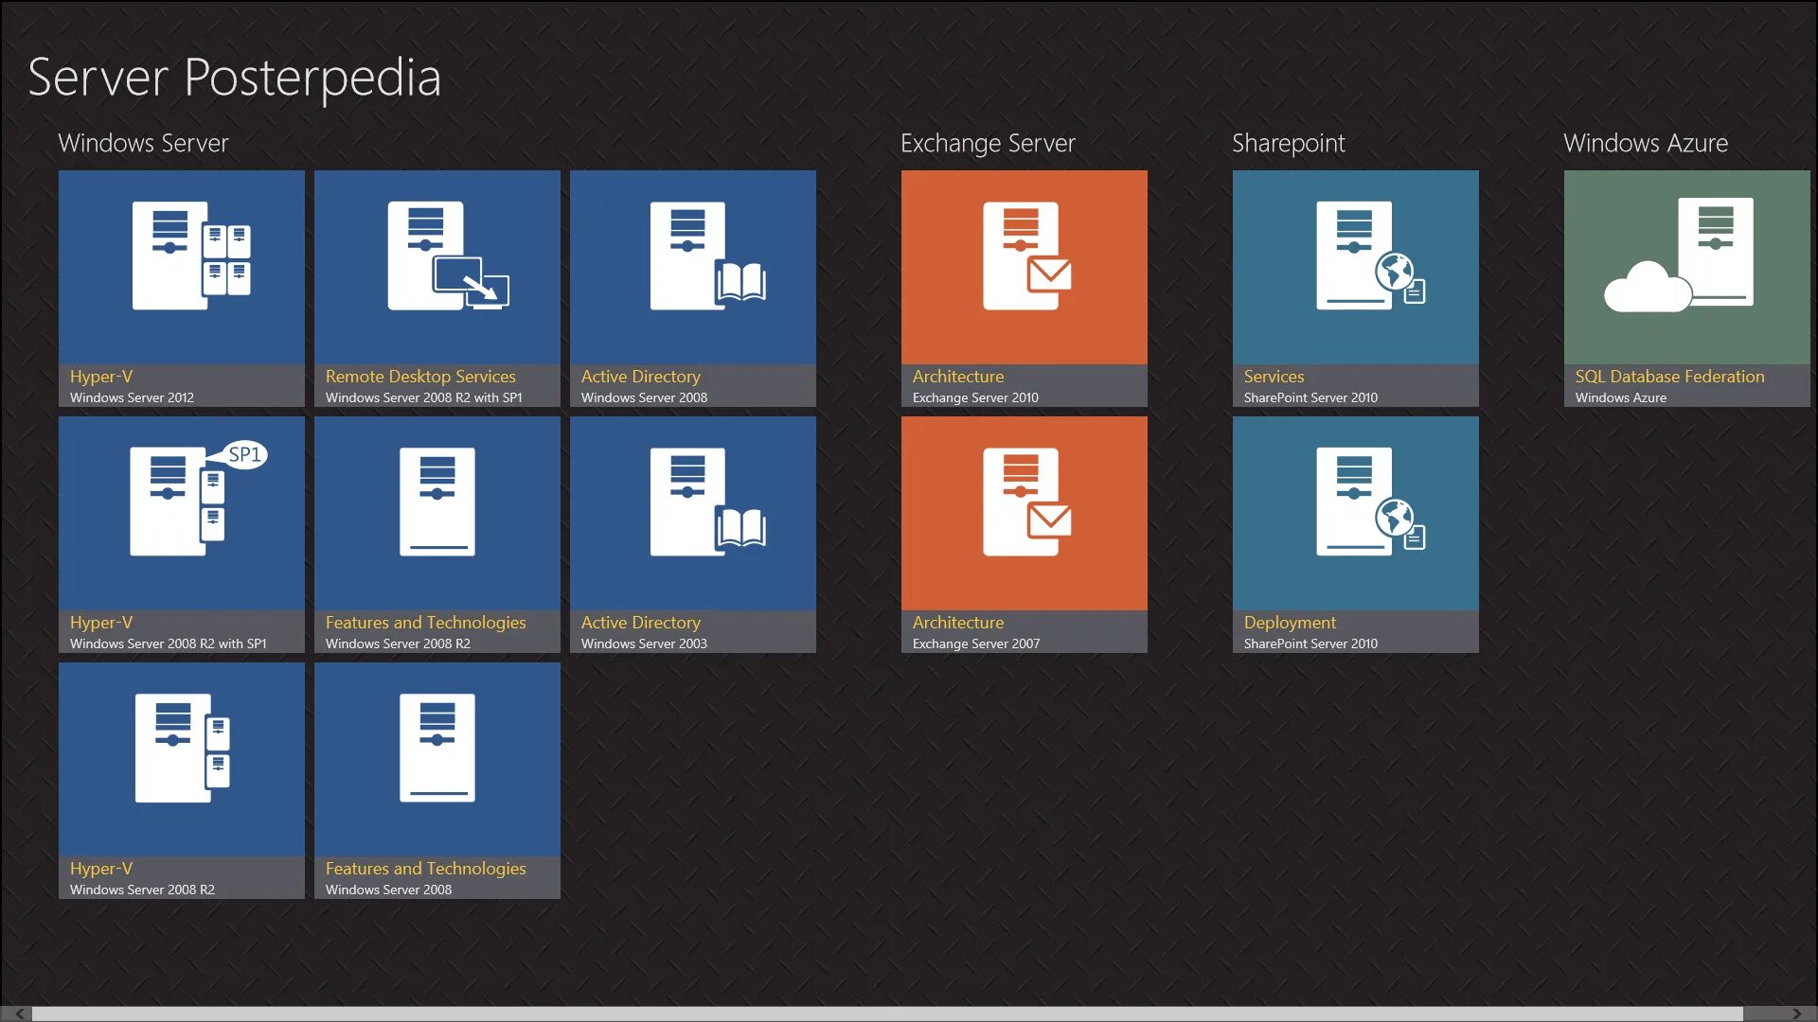Click the Windows Server group heading
Viewport: 1818px width, 1022px height.
click(143, 143)
